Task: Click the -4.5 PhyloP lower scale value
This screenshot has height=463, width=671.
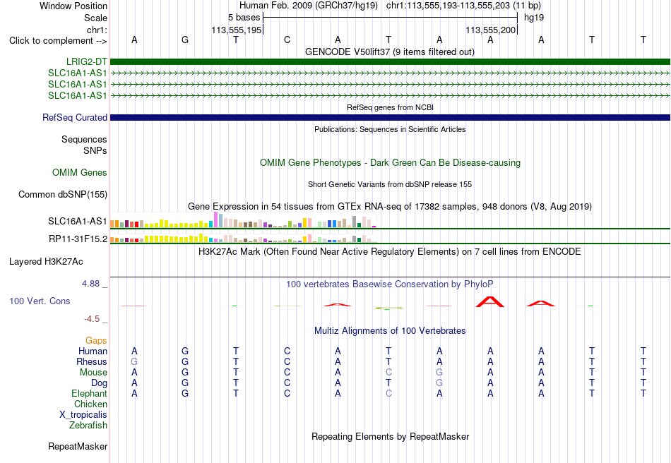Action: click(92, 318)
